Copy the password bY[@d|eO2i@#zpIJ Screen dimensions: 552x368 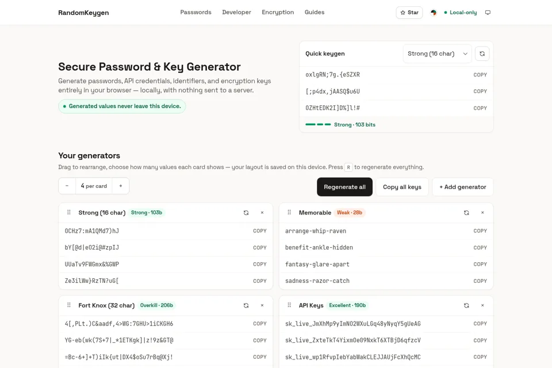pos(259,248)
